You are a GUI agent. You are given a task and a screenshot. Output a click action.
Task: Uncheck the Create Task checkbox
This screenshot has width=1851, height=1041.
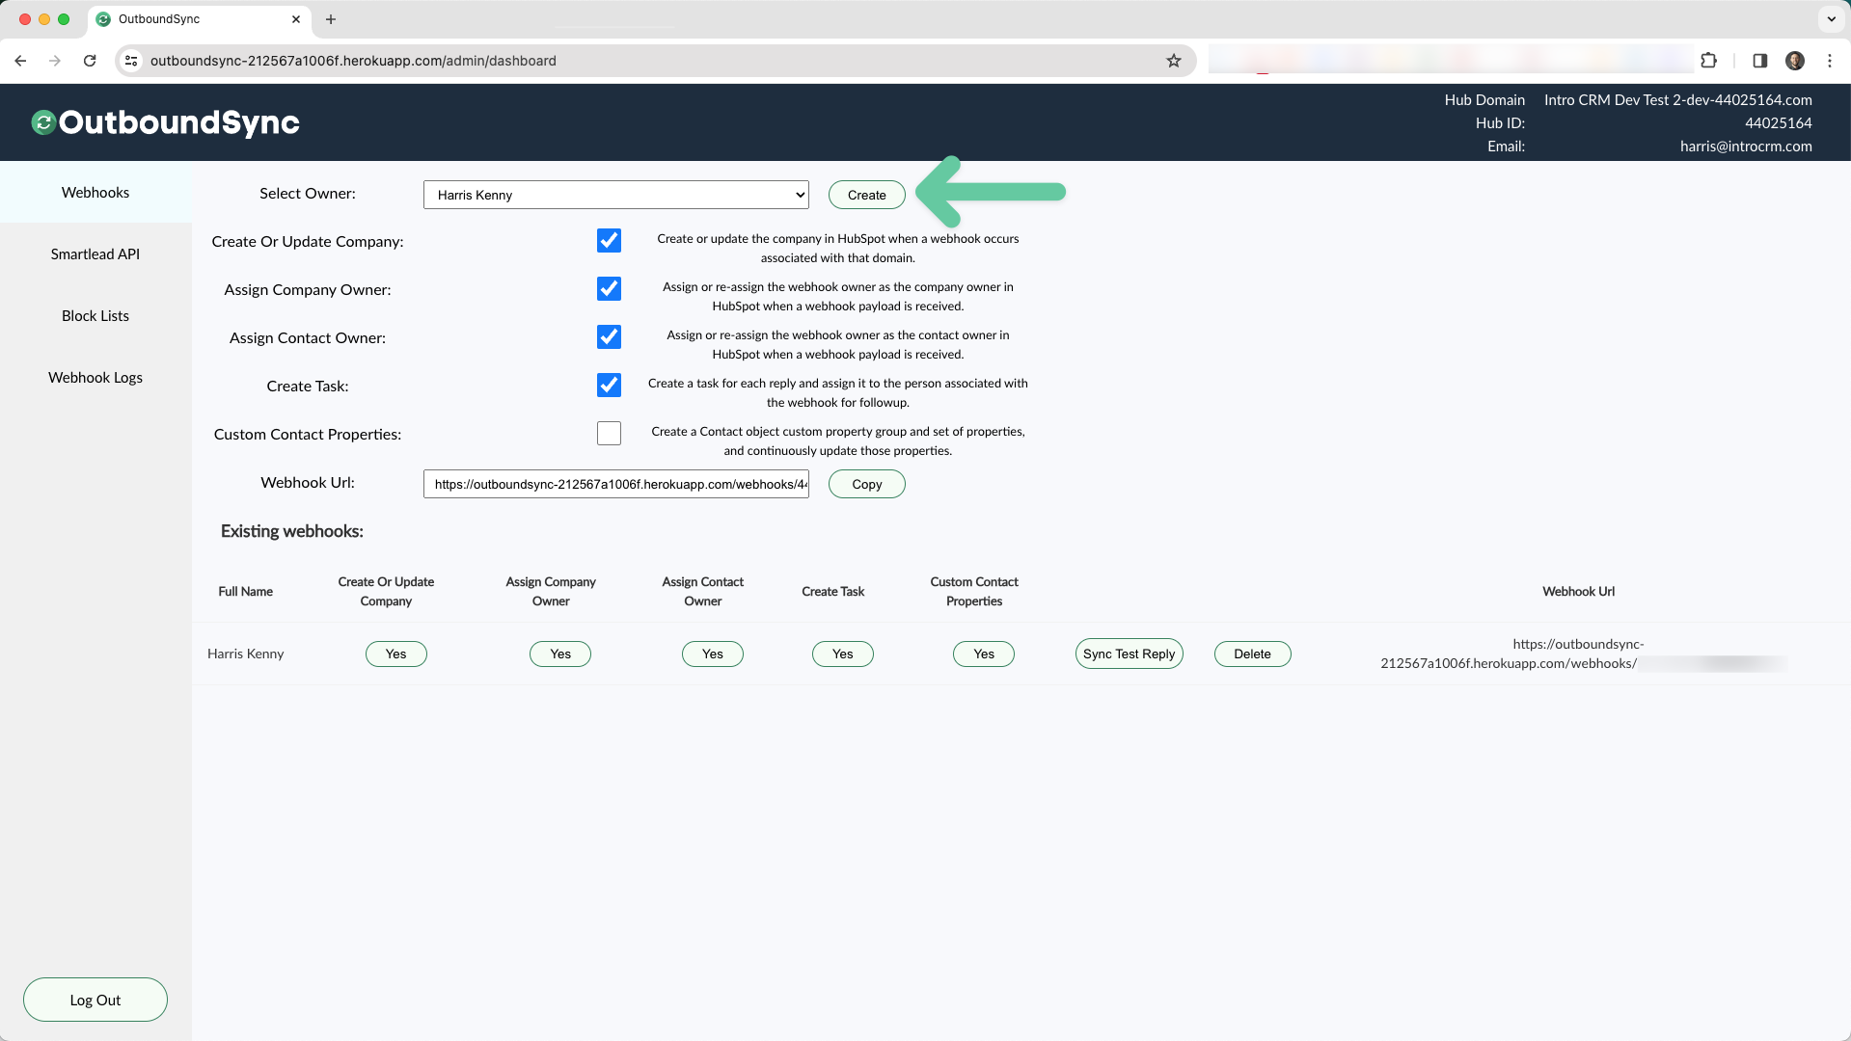click(x=609, y=386)
